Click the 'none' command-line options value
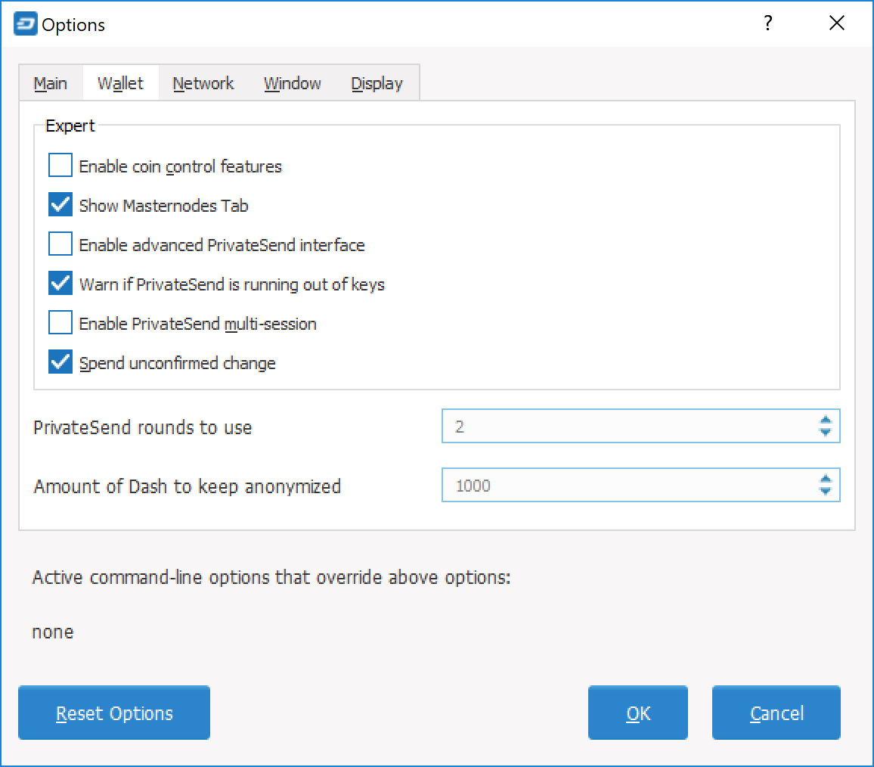 (x=53, y=632)
